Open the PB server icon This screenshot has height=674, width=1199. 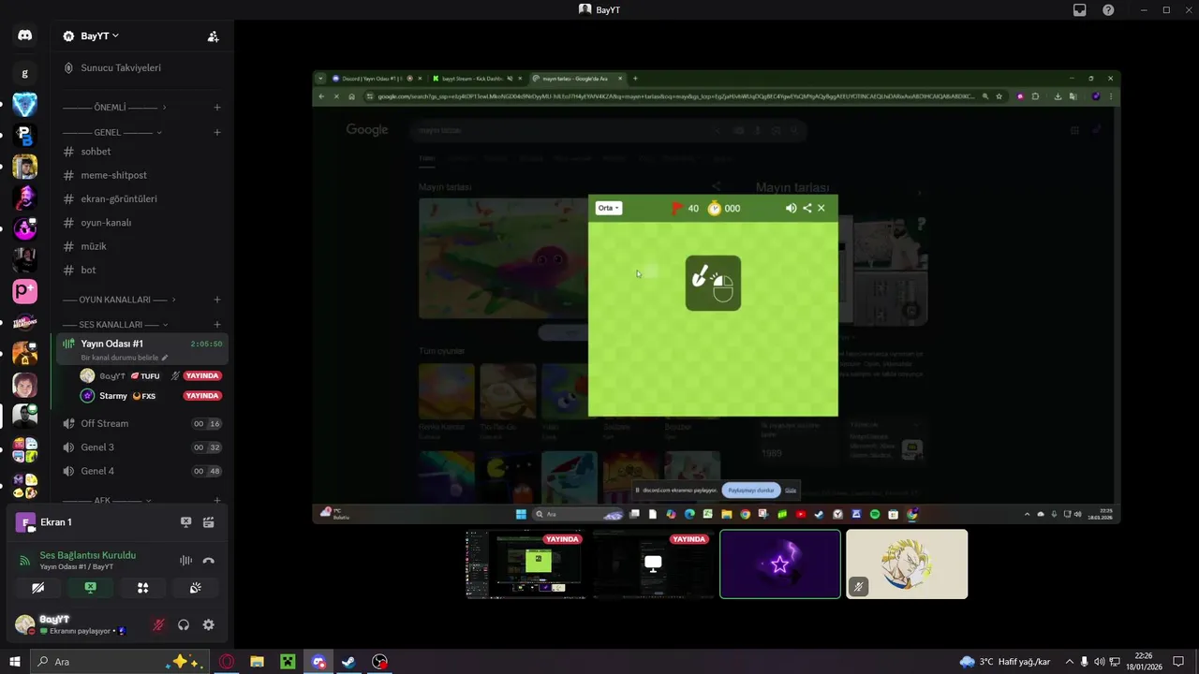pos(24,136)
